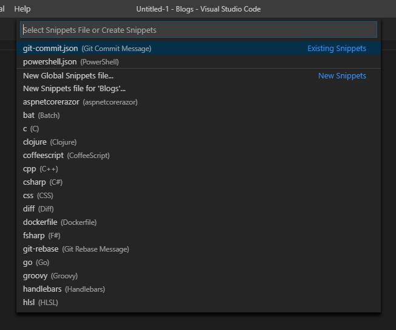Viewport: 396px width, 330px height.
Task: Choose fsharp (F#) language
Action: (x=199, y=236)
